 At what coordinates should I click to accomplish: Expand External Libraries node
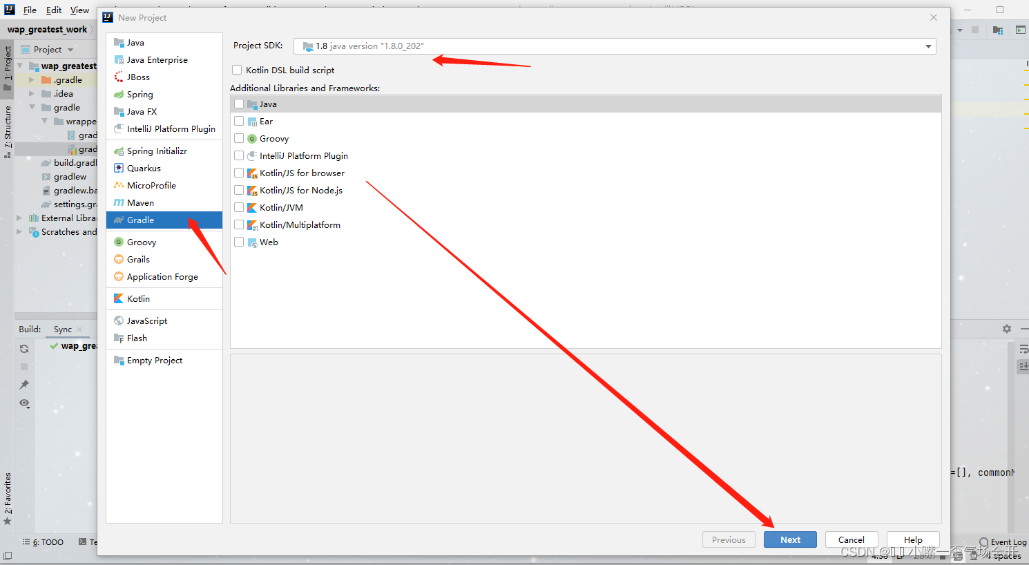[20, 218]
